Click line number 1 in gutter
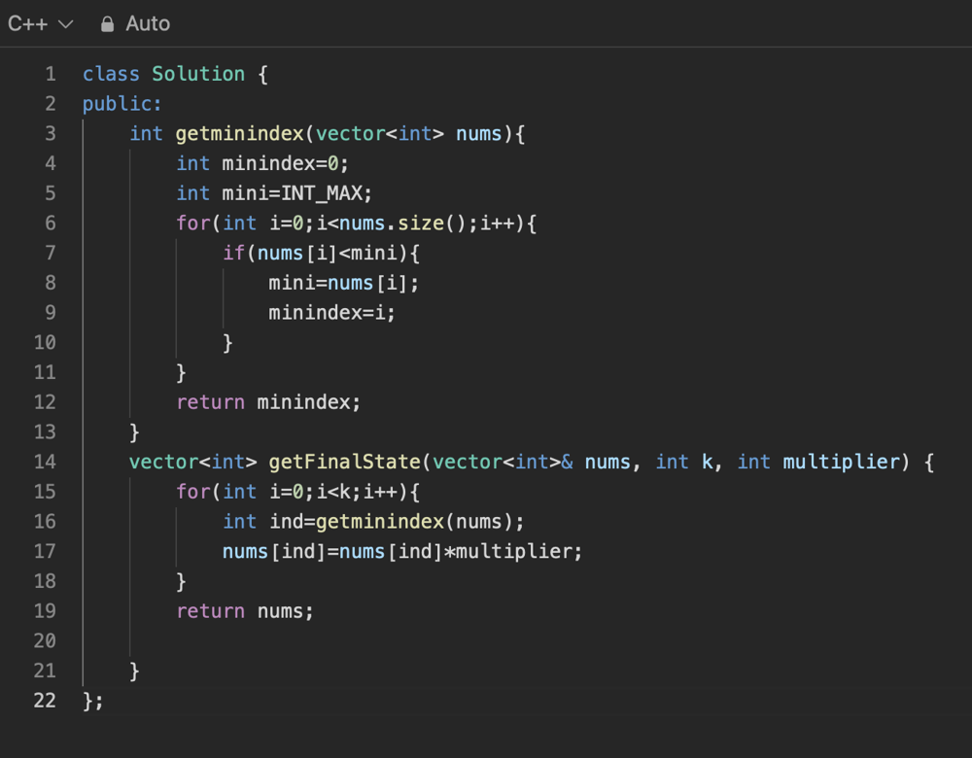The image size is (972, 758). tap(50, 74)
